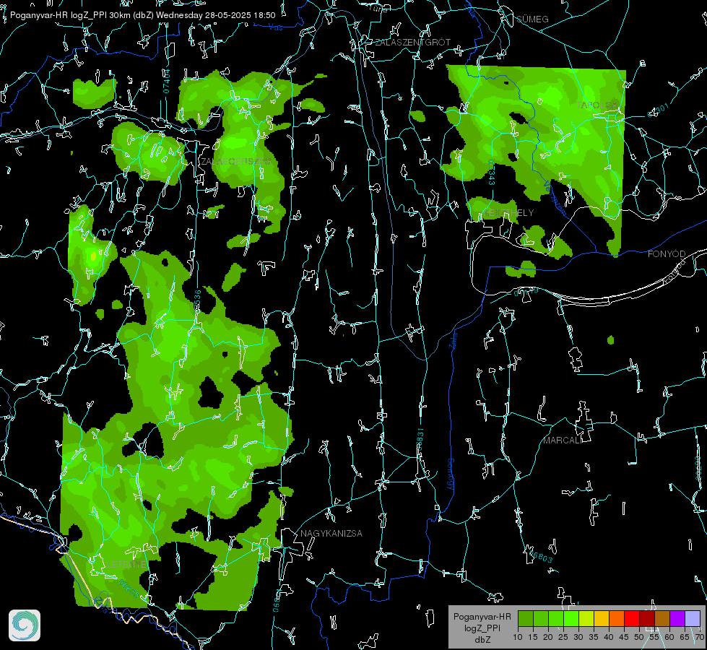Click the road number 06803 label
The image size is (707, 650).
point(539,555)
